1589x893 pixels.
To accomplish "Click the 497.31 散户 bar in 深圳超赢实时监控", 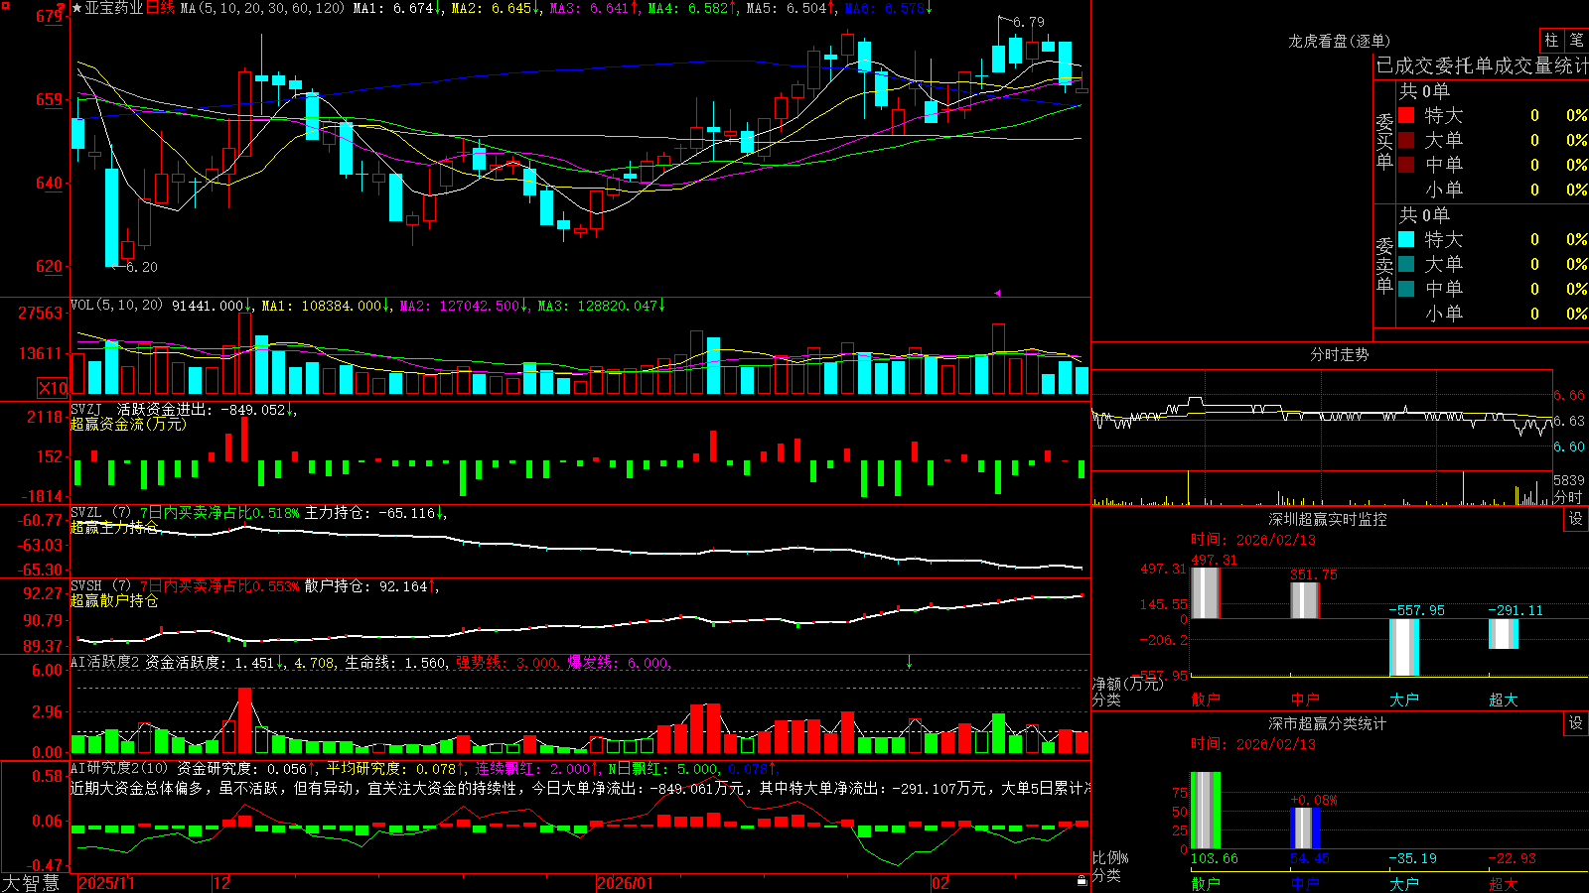I will tap(1206, 593).
